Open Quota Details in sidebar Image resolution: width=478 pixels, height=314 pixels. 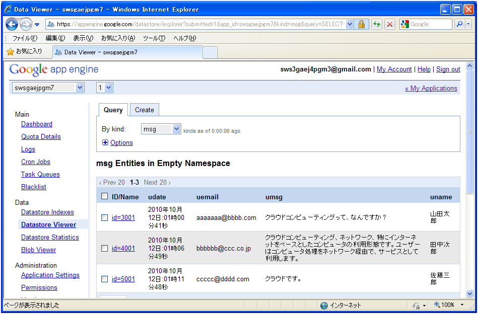(x=41, y=137)
